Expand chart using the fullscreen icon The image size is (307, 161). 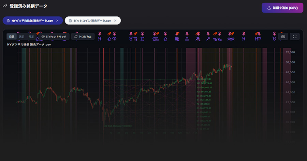[294, 36]
